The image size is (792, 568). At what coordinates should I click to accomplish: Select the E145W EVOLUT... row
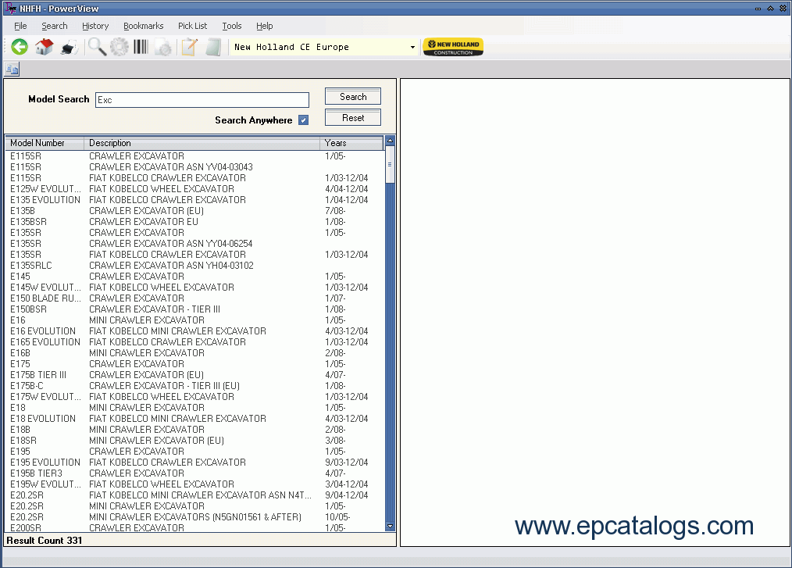[194, 288]
